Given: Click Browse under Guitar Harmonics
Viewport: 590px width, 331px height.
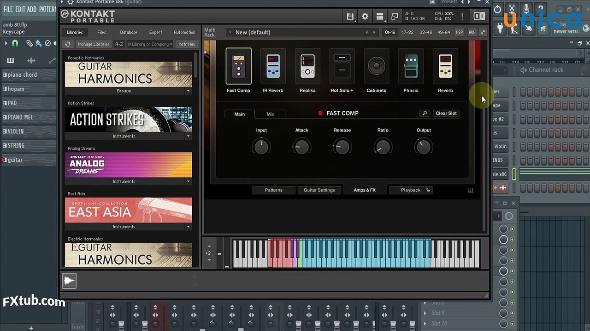Looking at the screenshot, I should coord(124,91).
